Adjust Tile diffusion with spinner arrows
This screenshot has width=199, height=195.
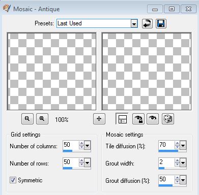177,145
